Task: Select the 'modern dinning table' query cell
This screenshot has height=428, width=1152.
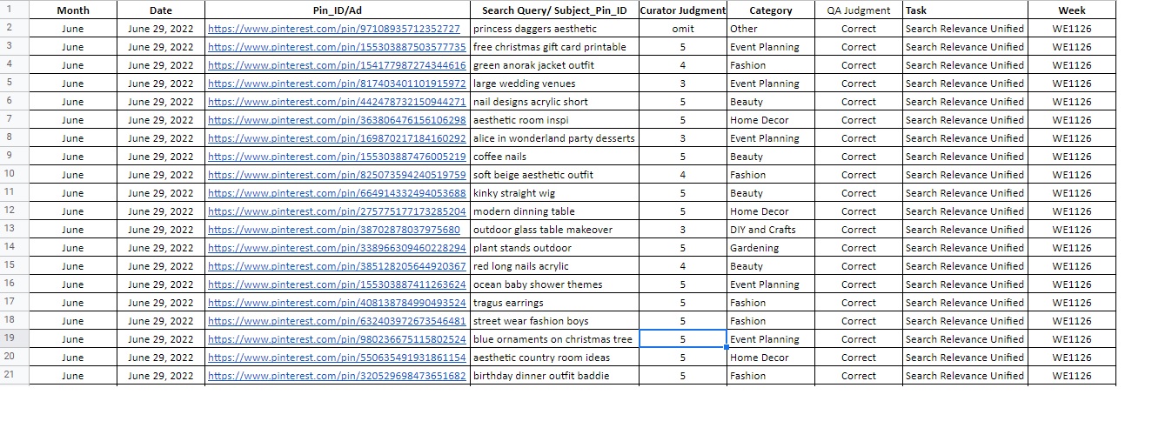Action: (x=554, y=211)
